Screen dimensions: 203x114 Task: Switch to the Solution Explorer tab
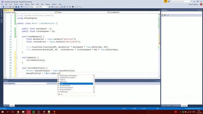pos(166,105)
